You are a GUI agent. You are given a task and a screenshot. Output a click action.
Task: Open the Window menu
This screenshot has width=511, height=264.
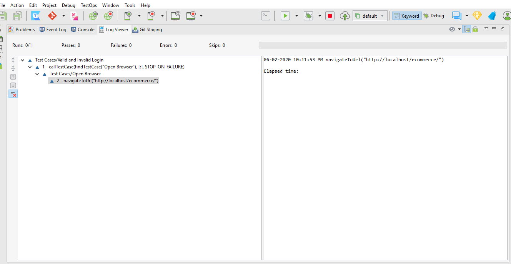111,5
